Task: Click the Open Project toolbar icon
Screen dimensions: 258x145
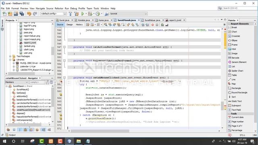Action: click(16, 14)
